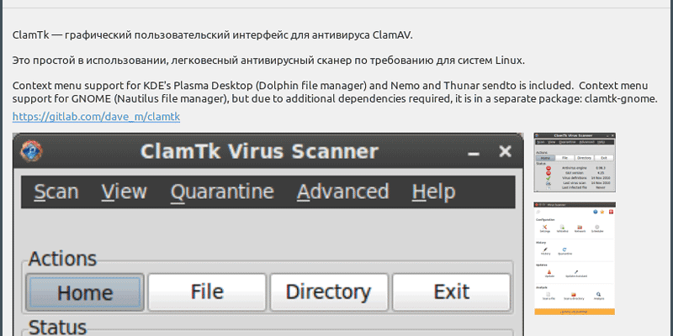673x336 pixels.
Task: Click the large Exit button under Actions
Action: click(x=451, y=292)
